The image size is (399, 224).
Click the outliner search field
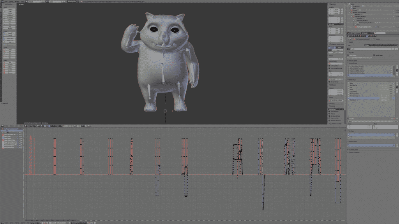[x=380, y=33]
